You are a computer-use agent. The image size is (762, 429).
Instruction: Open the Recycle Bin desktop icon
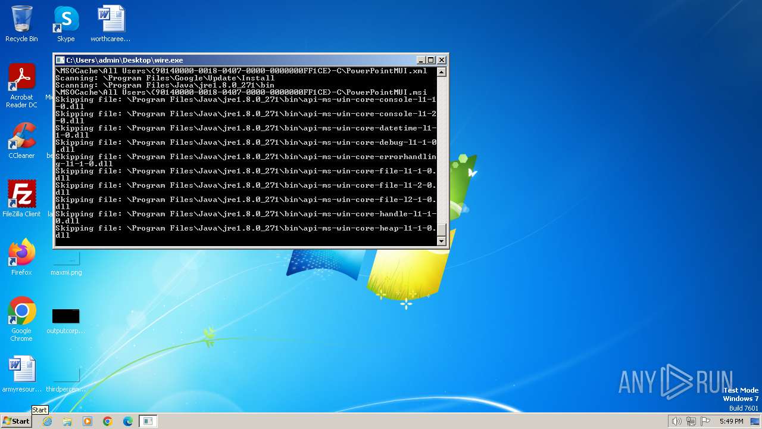pyautogui.click(x=21, y=24)
